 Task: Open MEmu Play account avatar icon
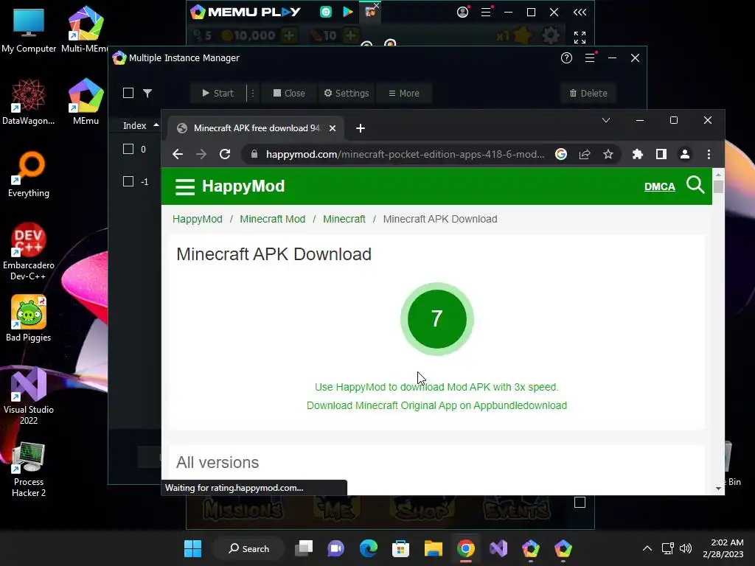coord(463,12)
